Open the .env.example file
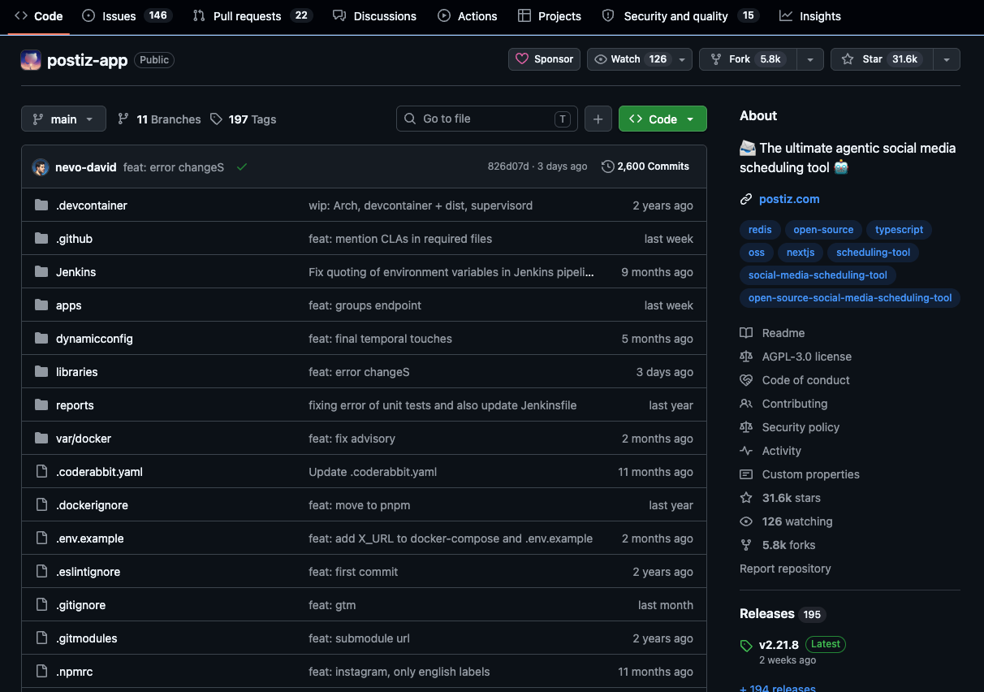The width and height of the screenshot is (984, 692). pos(90,538)
